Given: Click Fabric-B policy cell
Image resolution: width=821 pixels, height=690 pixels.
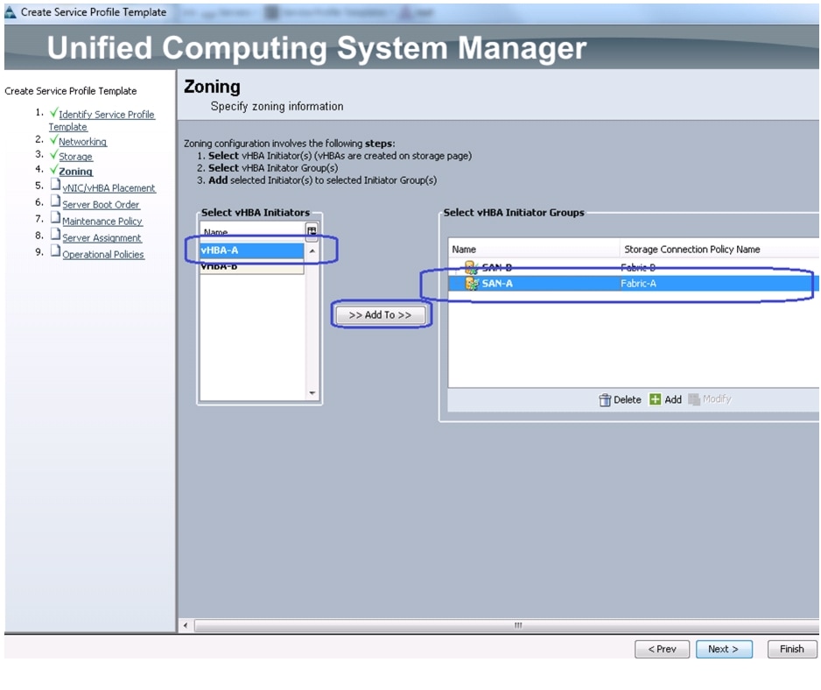Looking at the screenshot, I should click(638, 268).
